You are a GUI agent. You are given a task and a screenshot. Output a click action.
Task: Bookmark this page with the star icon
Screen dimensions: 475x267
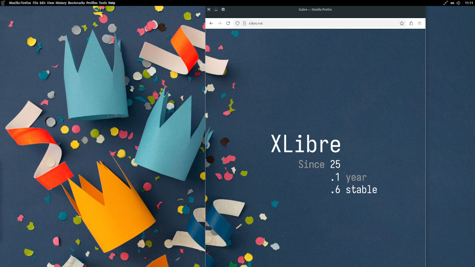[402, 23]
